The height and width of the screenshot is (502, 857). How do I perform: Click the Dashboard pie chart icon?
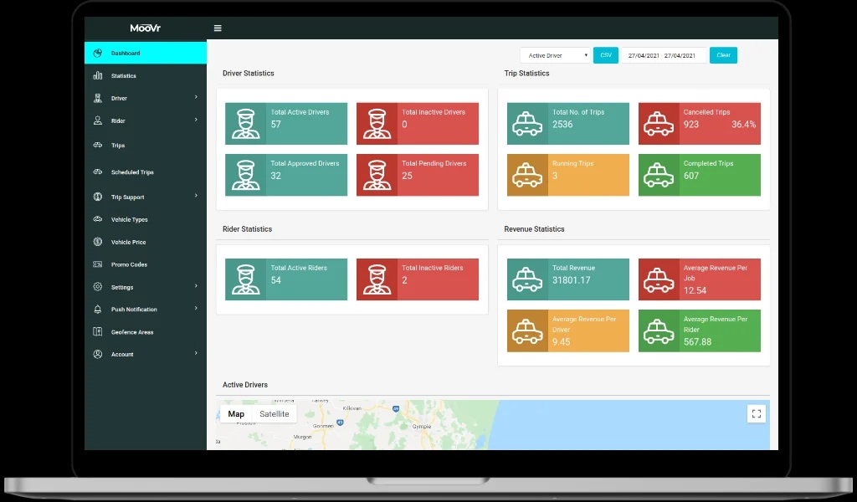tap(98, 53)
